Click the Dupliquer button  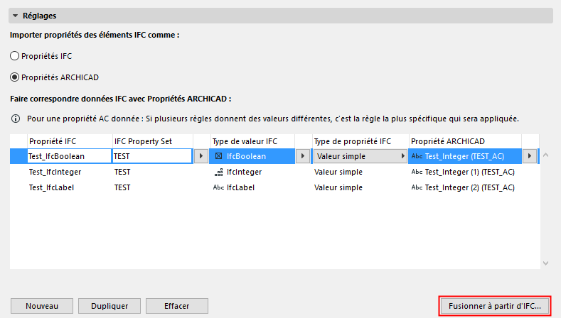(x=109, y=306)
